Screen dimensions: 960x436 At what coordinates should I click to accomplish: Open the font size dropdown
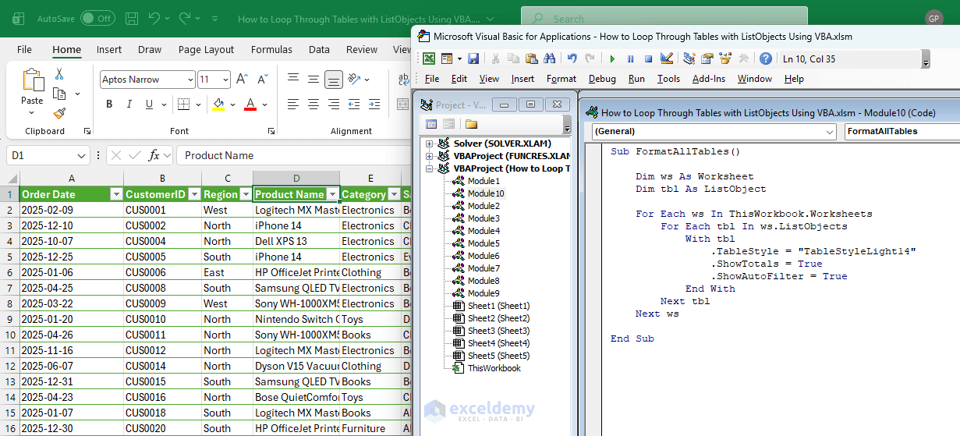click(x=225, y=80)
